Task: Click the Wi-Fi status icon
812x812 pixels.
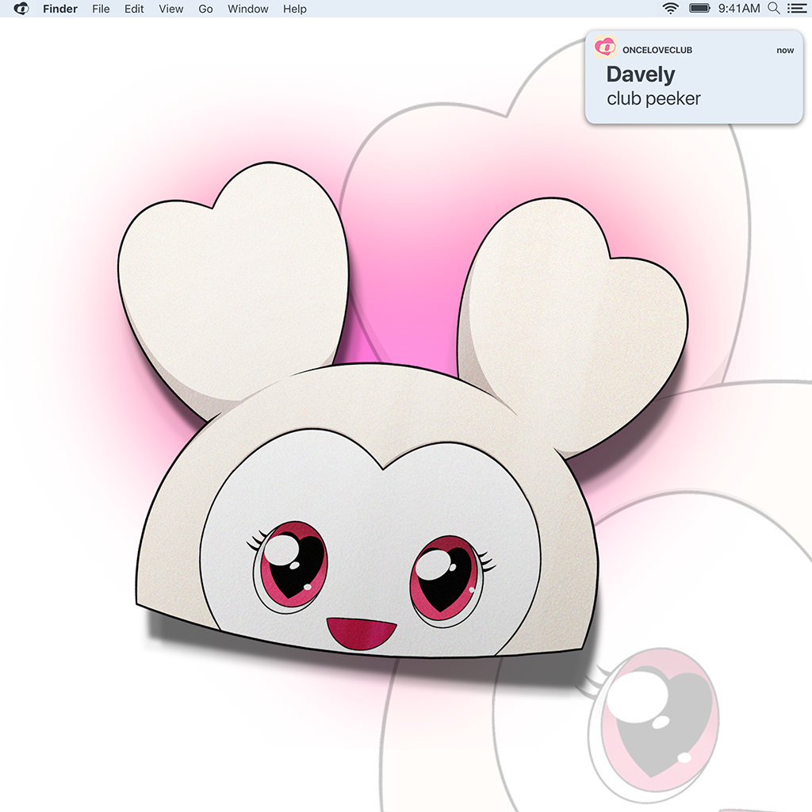Action: click(x=671, y=9)
